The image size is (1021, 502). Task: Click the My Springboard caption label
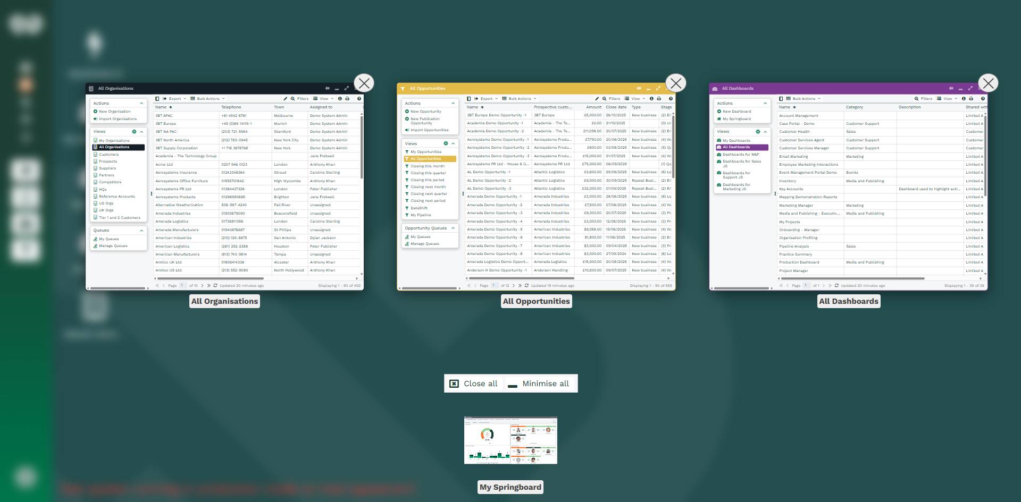coord(510,487)
